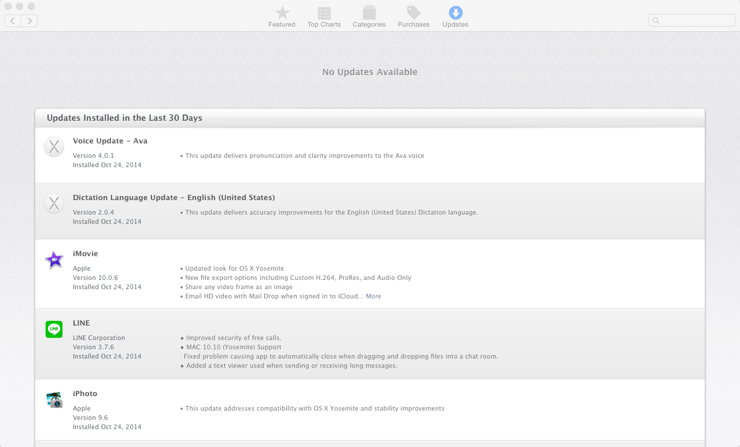Click Updates Installed in the Last 30 Days header

124,118
